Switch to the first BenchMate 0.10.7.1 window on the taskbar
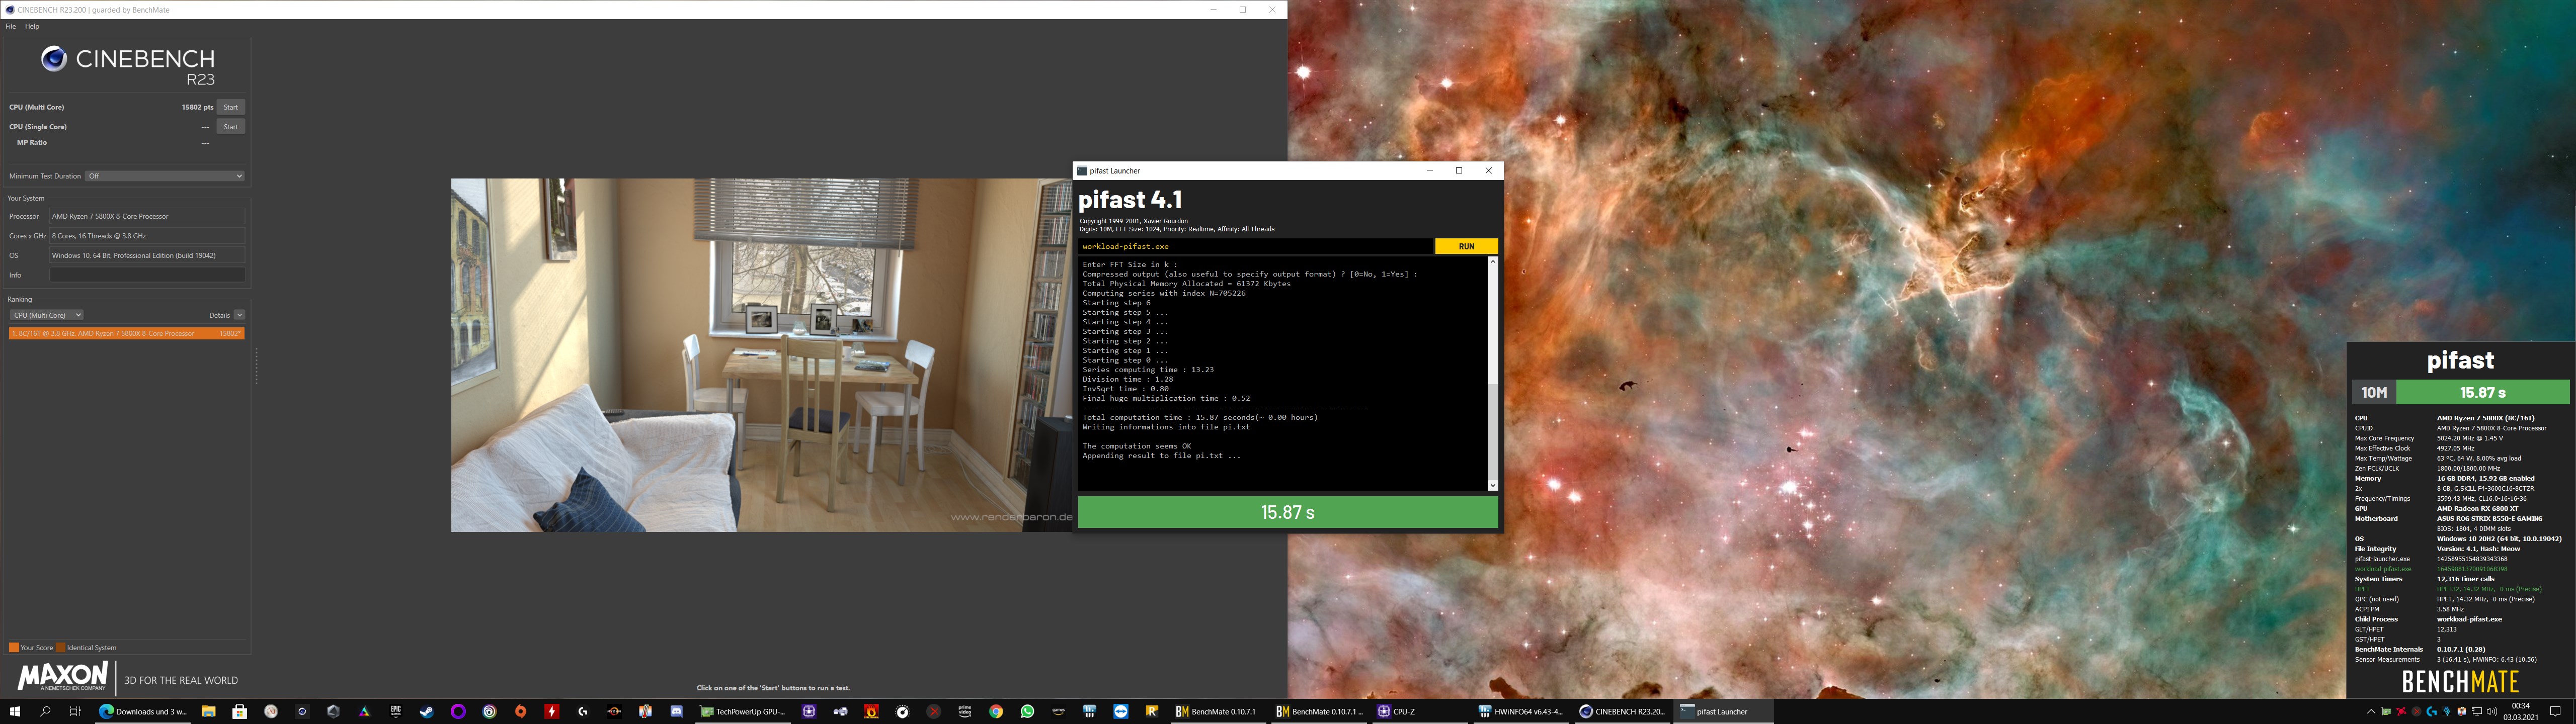The height and width of the screenshot is (724, 2576). [1218, 712]
